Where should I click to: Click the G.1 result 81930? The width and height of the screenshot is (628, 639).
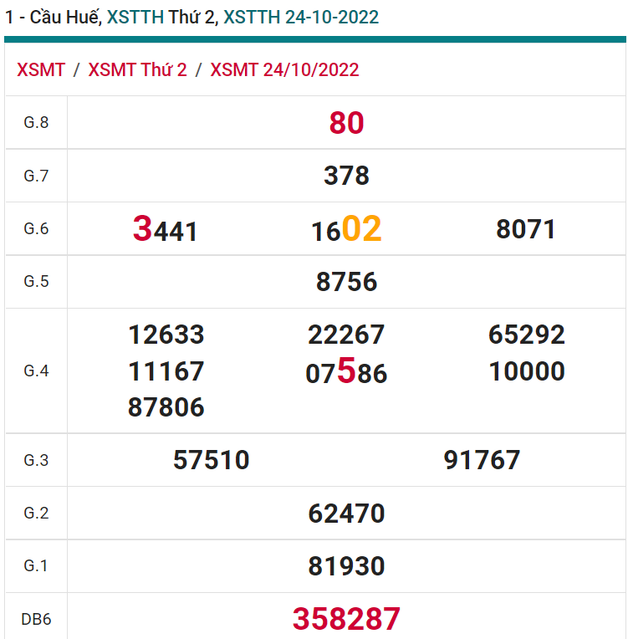346,566
